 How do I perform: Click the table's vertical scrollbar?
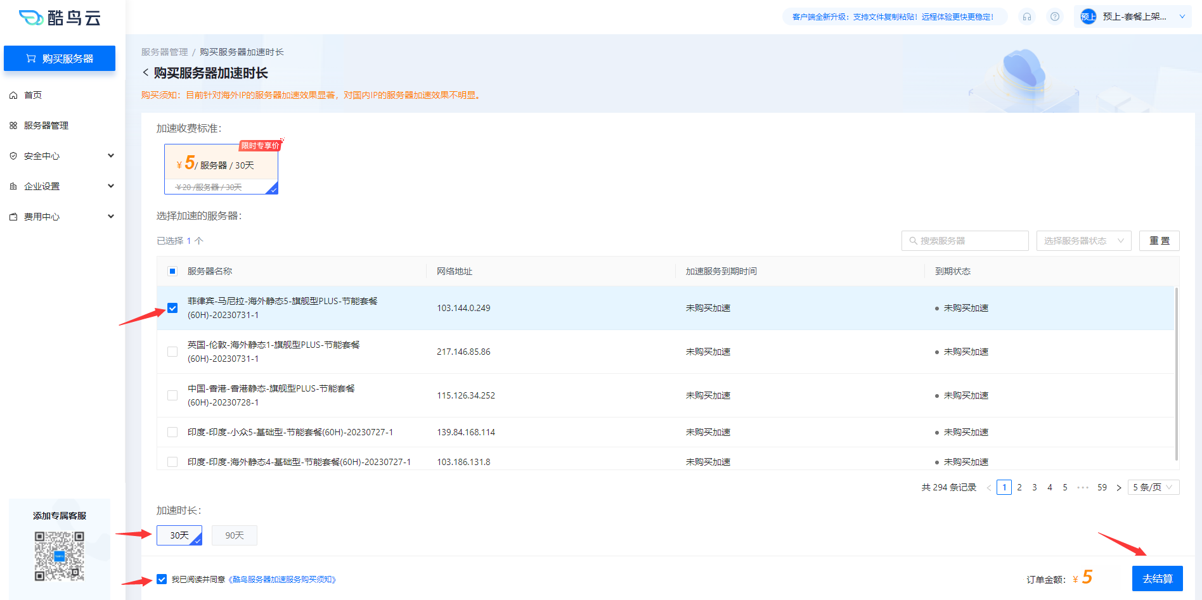coord(1177,374)
